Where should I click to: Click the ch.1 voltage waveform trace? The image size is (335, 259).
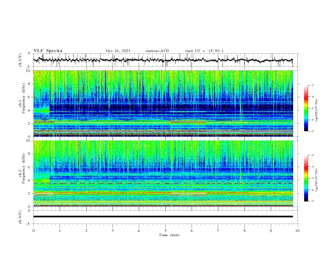[163, 60]
